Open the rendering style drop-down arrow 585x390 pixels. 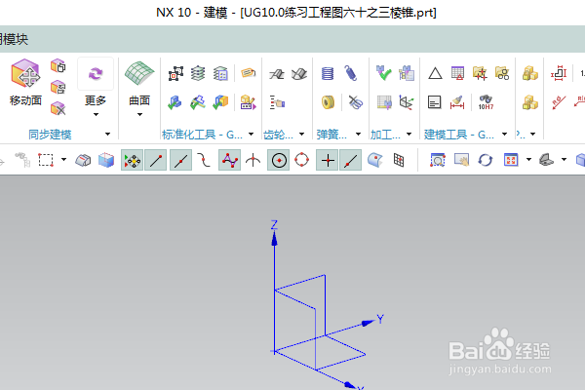pyautogui.click(x=564, y=160)
